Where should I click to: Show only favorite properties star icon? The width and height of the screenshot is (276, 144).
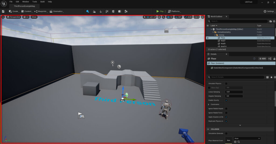(271, 77)
